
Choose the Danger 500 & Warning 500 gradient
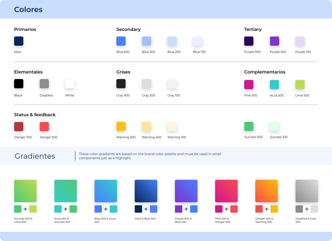point(267,191)
